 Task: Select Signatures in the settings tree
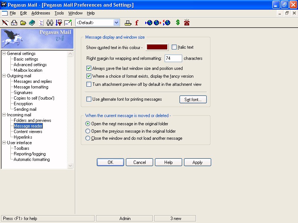pos(23,93)
